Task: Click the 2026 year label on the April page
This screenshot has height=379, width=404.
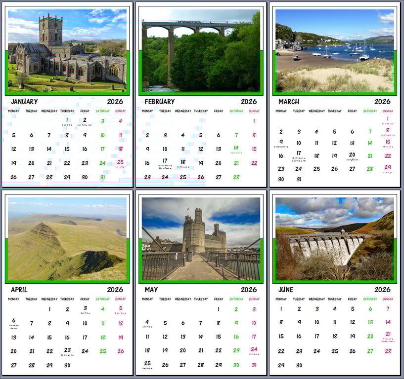Action: pos(116,290)
